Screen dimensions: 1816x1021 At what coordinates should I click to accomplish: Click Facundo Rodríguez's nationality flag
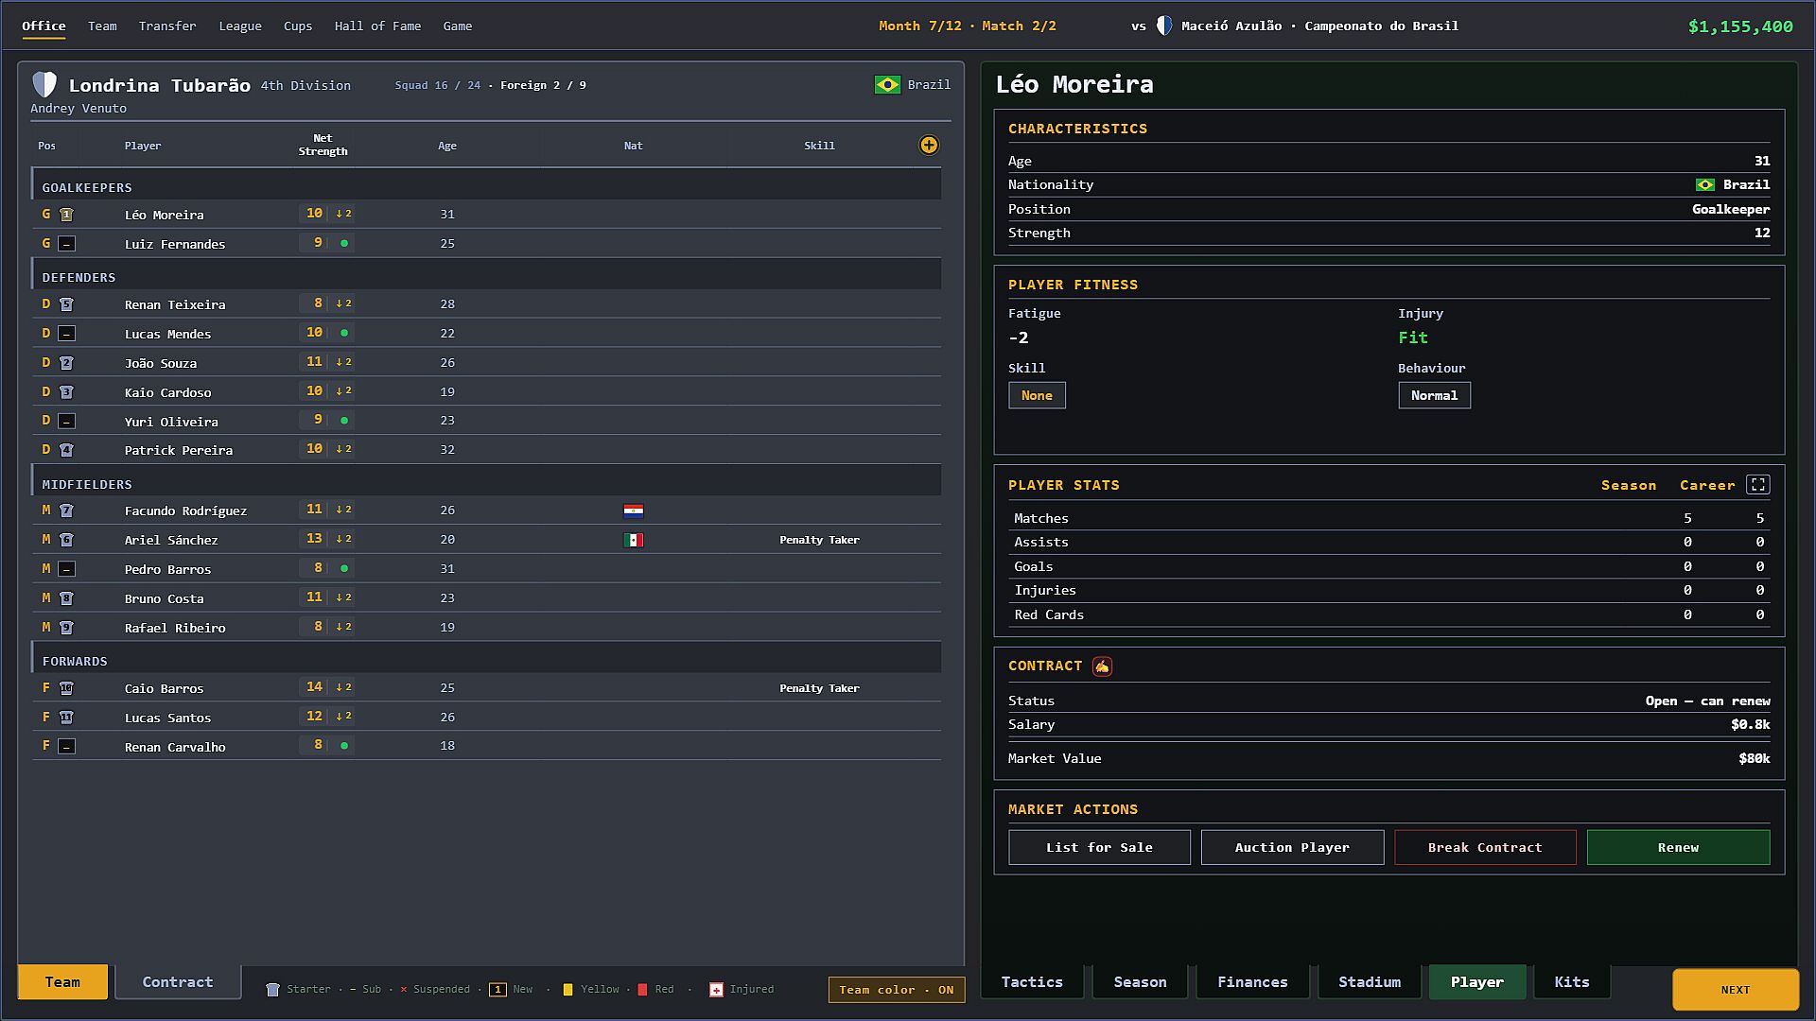[x=634, y=510]
